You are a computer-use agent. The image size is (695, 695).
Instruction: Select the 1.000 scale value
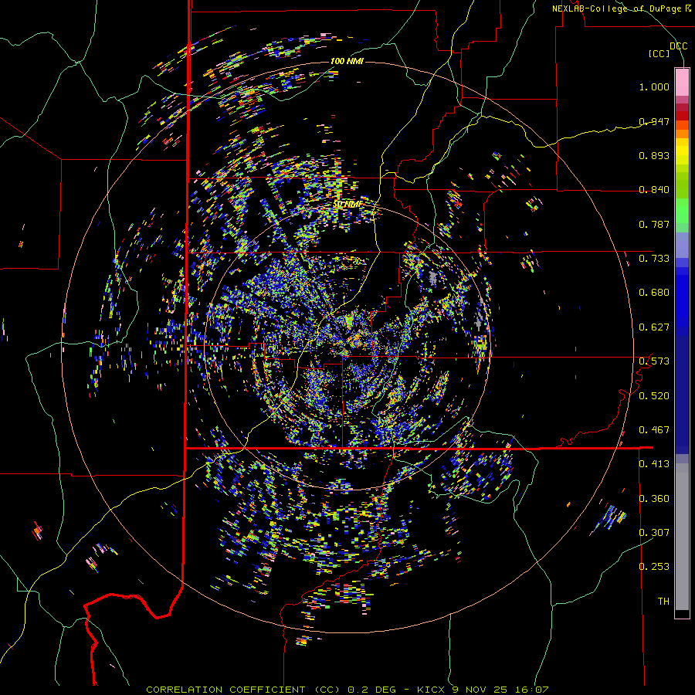point(654,86)
